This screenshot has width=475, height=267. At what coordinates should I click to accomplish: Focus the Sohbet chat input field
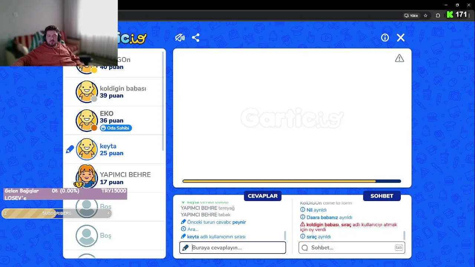352,248
